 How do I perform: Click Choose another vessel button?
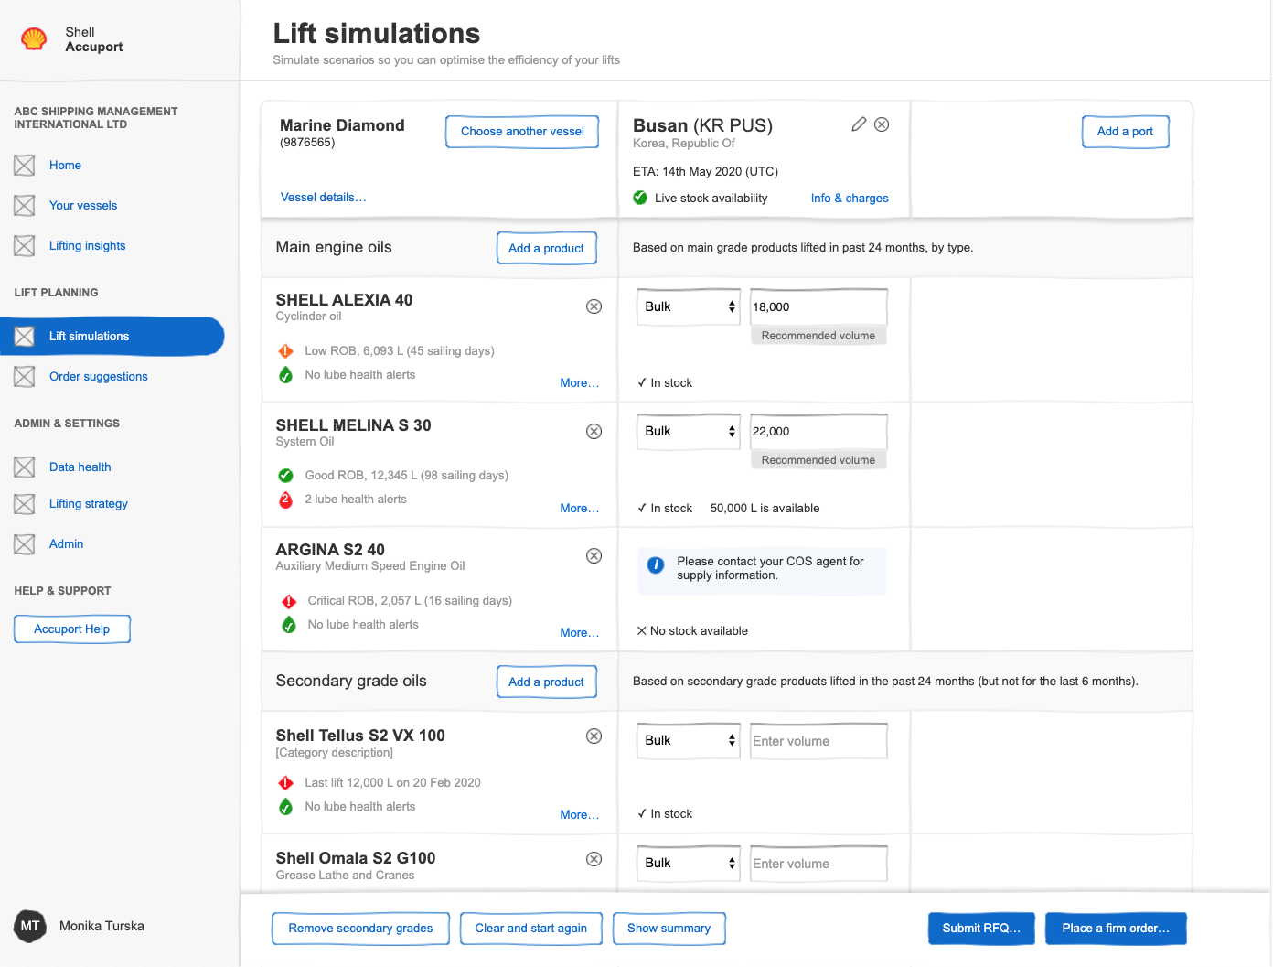[522, 132]
